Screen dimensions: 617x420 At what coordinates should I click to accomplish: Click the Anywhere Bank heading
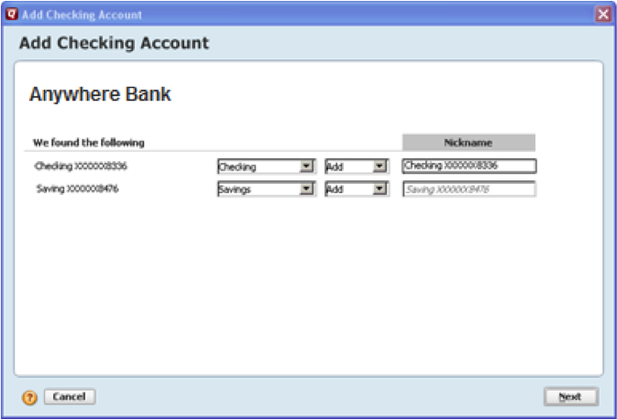pos(100,94)
